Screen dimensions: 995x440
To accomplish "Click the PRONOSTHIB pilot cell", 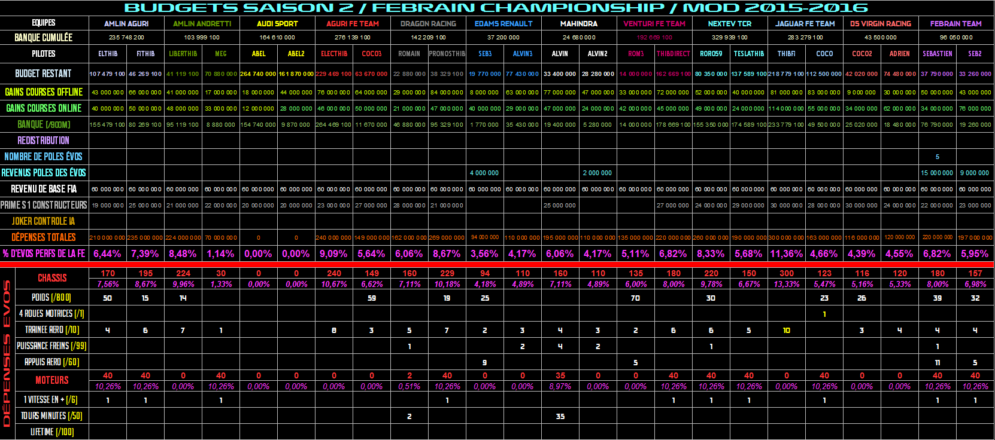I will pos(447,54).
